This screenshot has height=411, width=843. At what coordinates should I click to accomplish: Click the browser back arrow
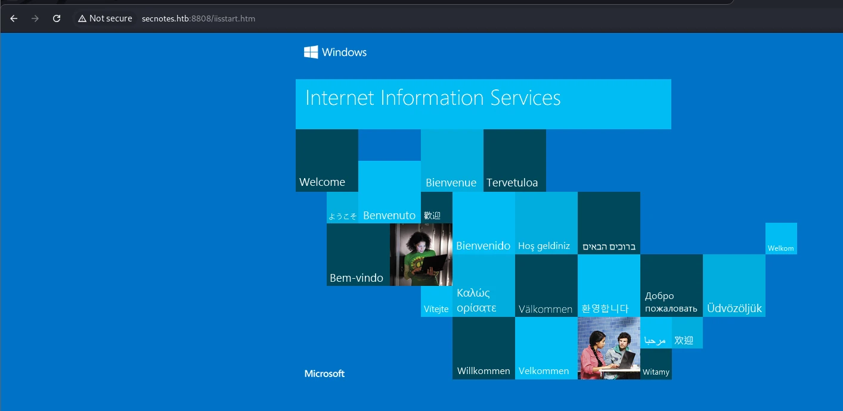[x=14, y=18]
